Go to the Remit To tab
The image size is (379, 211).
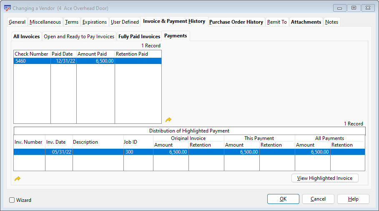[277, 22]
